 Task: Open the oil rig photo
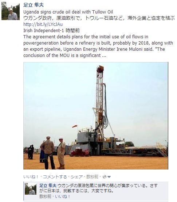click(96, 116)
